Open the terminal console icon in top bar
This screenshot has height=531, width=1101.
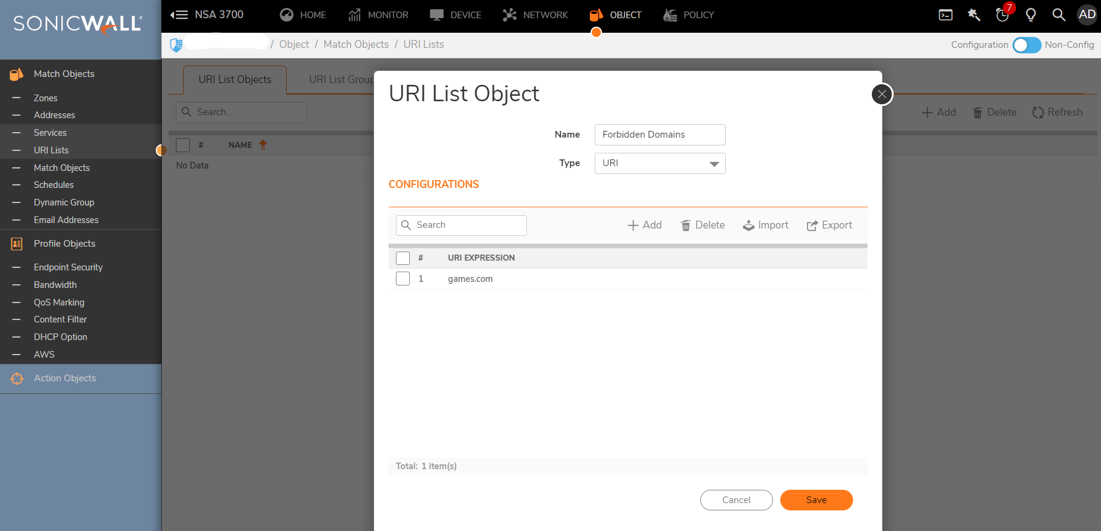[945, 15]
